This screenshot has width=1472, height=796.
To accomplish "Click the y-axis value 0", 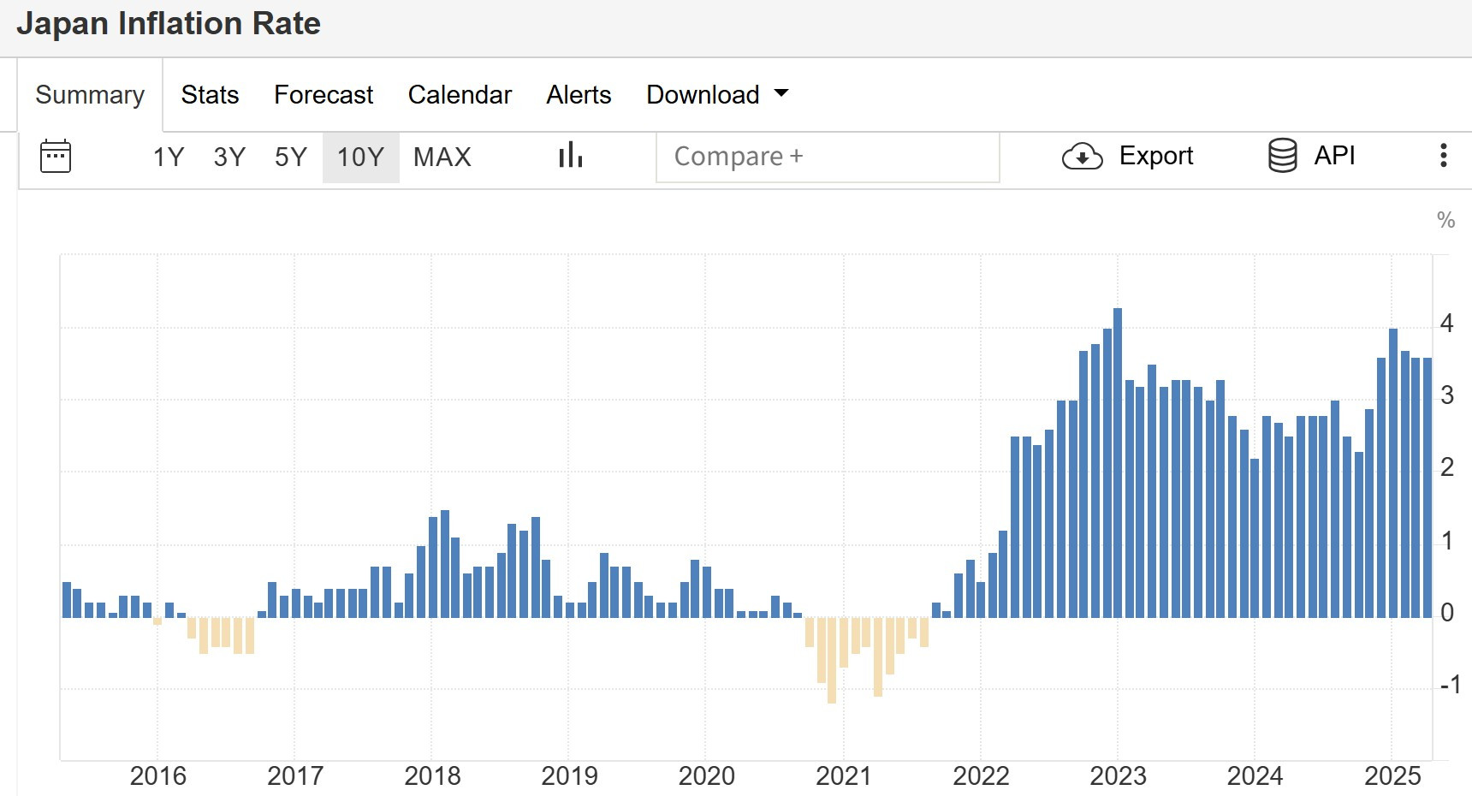I will pyautogui.click(x=1447, y=613).
